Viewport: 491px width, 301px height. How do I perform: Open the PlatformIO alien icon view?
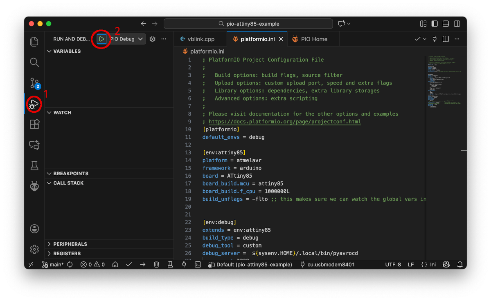pos(34,186)
